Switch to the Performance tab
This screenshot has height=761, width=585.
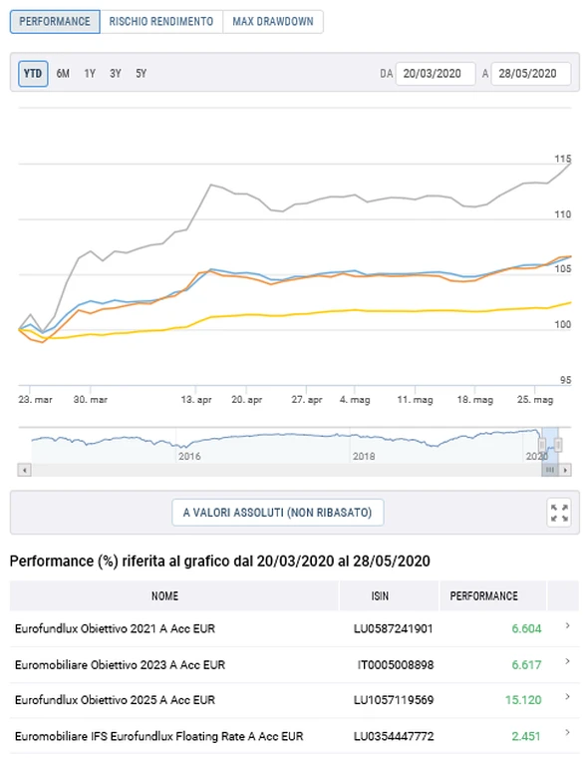[x=55, y=22]
